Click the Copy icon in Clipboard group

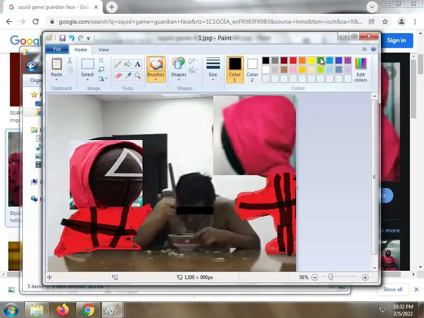coord(70,70)
